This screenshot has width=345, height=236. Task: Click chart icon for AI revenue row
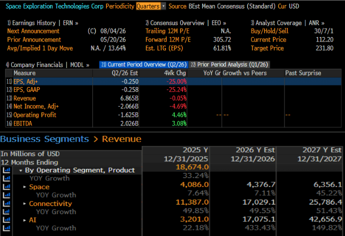point(6,219)
